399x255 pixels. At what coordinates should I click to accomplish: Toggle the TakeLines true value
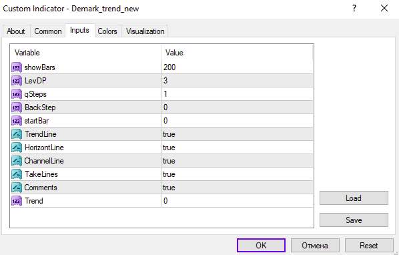237,174
